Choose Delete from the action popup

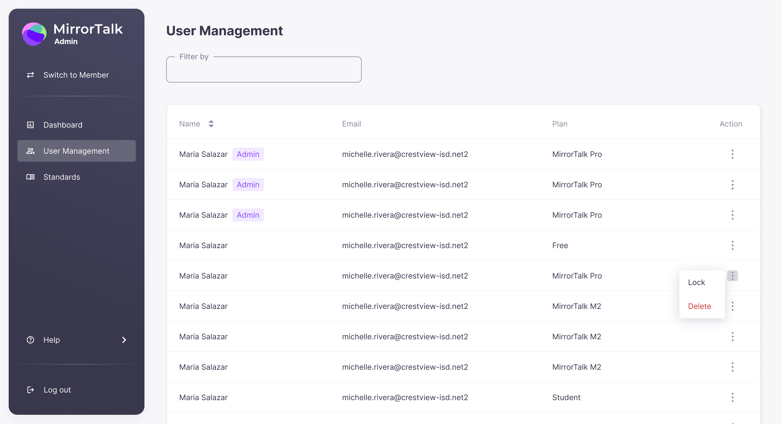click(x=699, y=306)
